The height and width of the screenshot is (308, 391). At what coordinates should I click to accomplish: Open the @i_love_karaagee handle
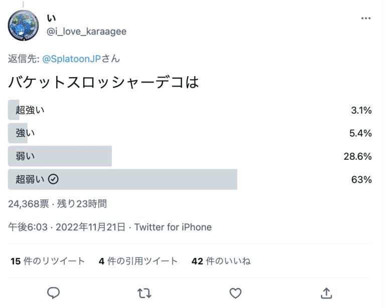[86, 32]
